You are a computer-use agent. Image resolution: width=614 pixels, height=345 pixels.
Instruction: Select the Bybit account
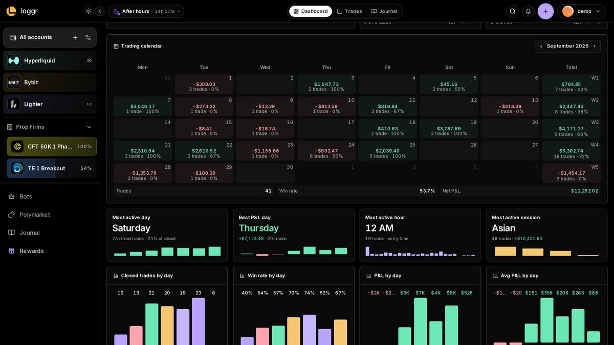coord(50,82)
